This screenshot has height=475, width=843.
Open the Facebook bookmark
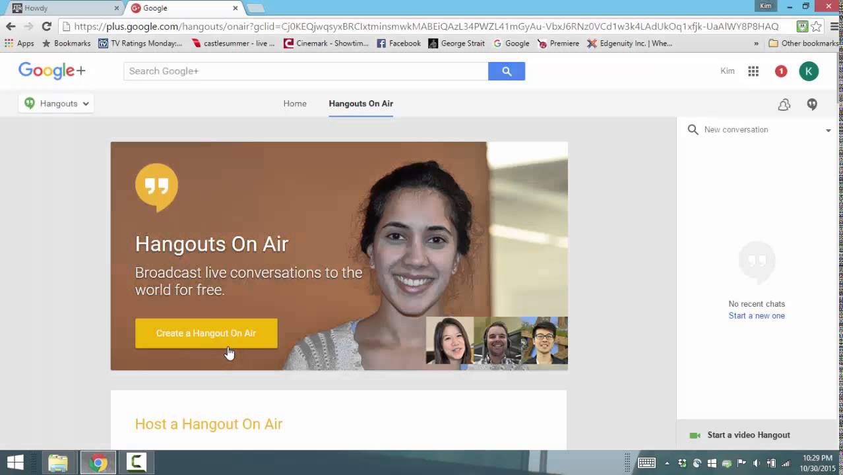click(398, 44)
